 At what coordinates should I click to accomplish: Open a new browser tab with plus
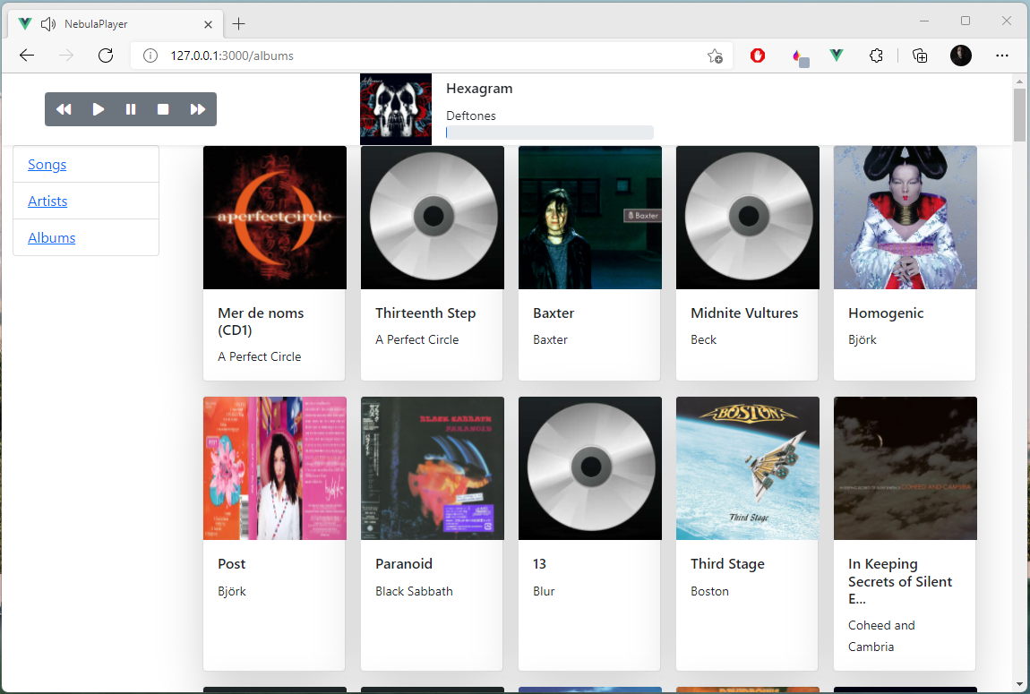click(238, 24)
